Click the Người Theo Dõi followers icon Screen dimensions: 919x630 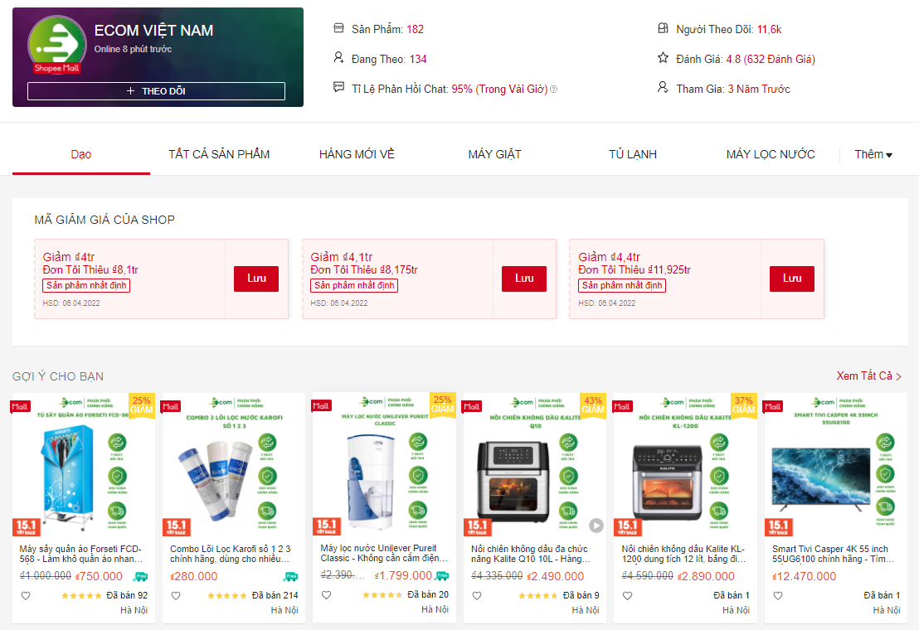[663, 28]
